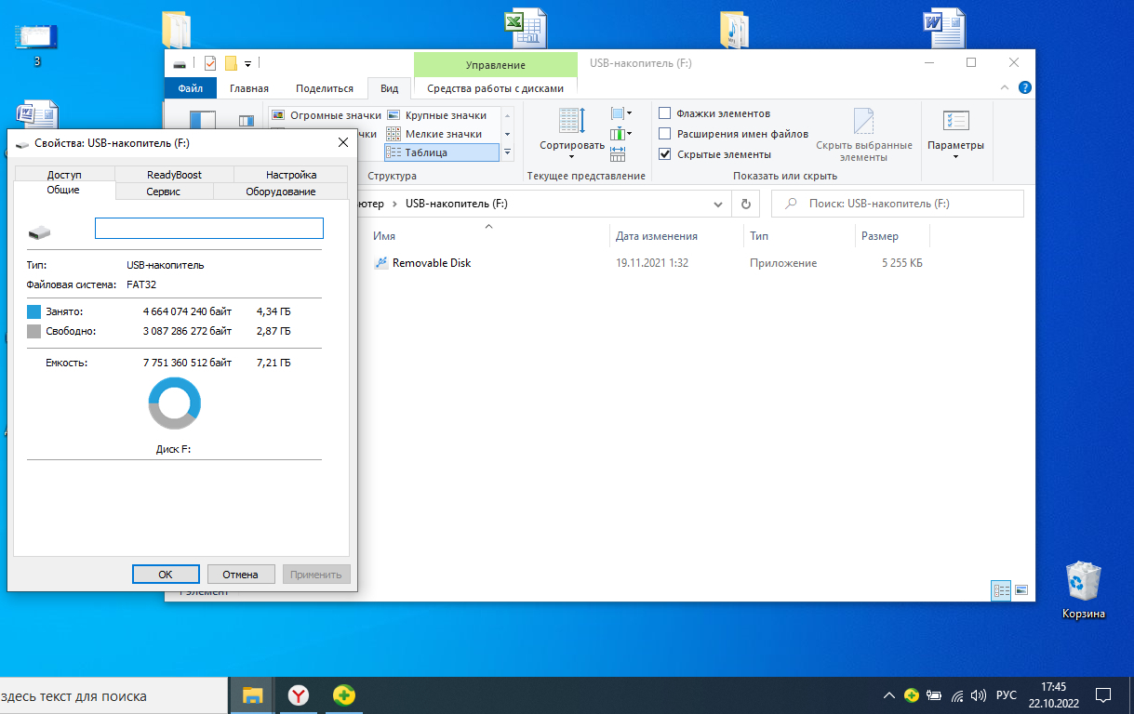Viewport: 1134px width, 714px height.
Task: Open Yandex Browser from the taskbar
Action: coord(299,694)
